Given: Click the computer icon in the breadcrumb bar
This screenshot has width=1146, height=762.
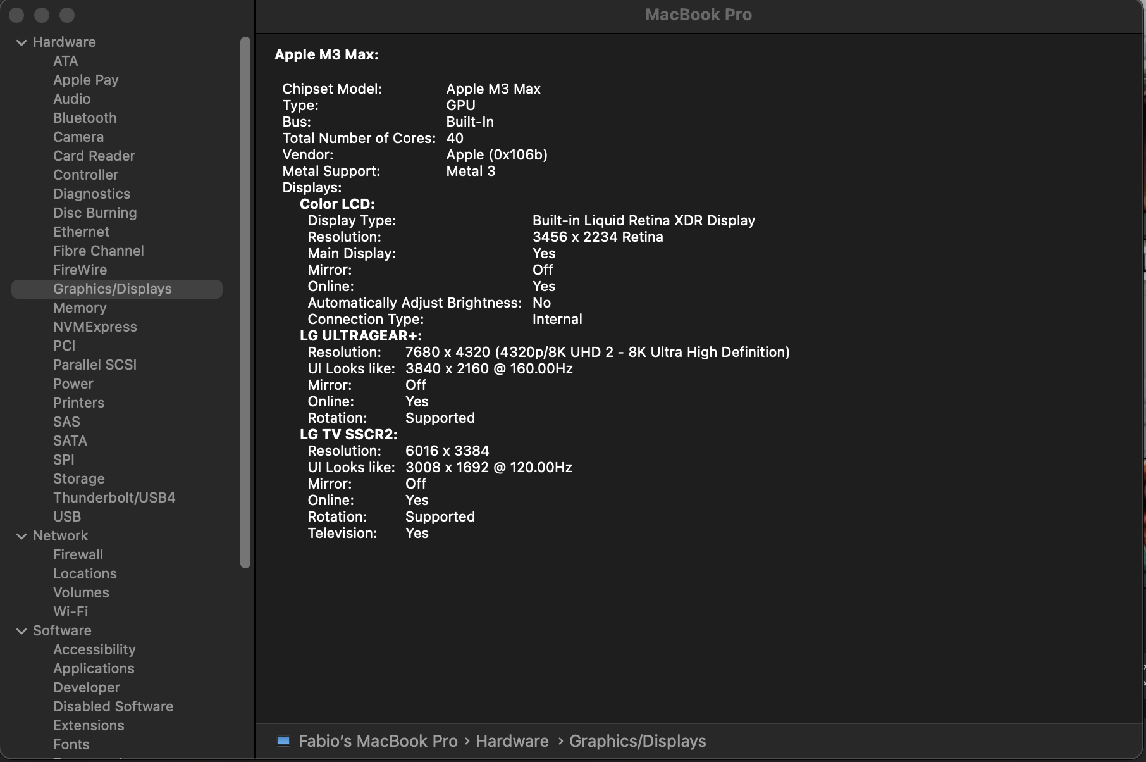Looking at the screenshot, I should click(283, 741).
